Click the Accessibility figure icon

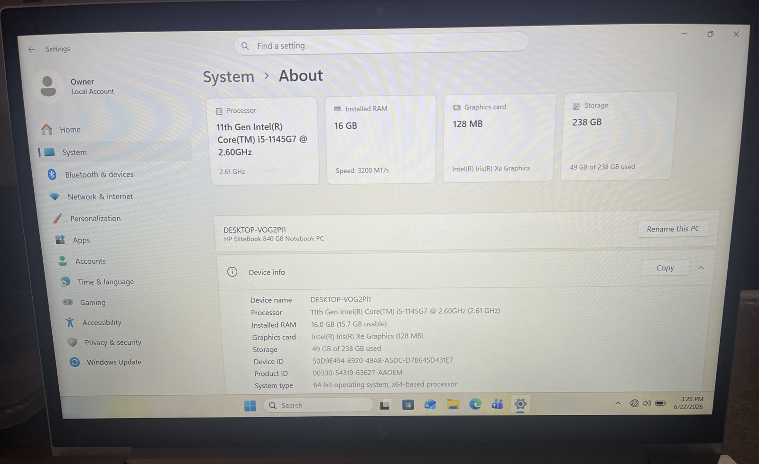pos(70,322)
